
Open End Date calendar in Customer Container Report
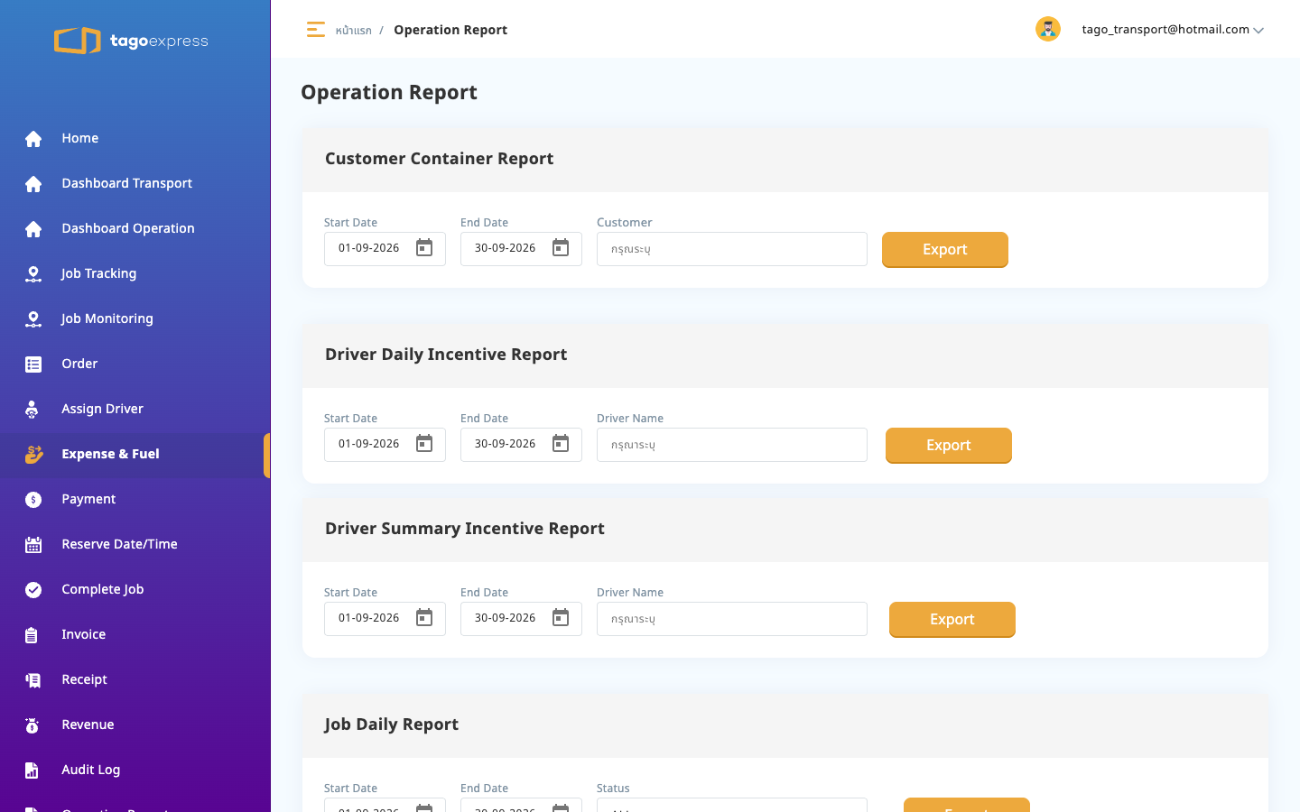[x=561, y=248]
